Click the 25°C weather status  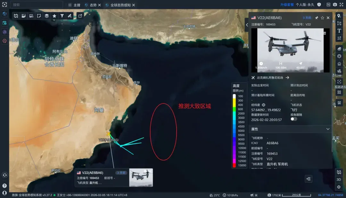click(214, 195)
